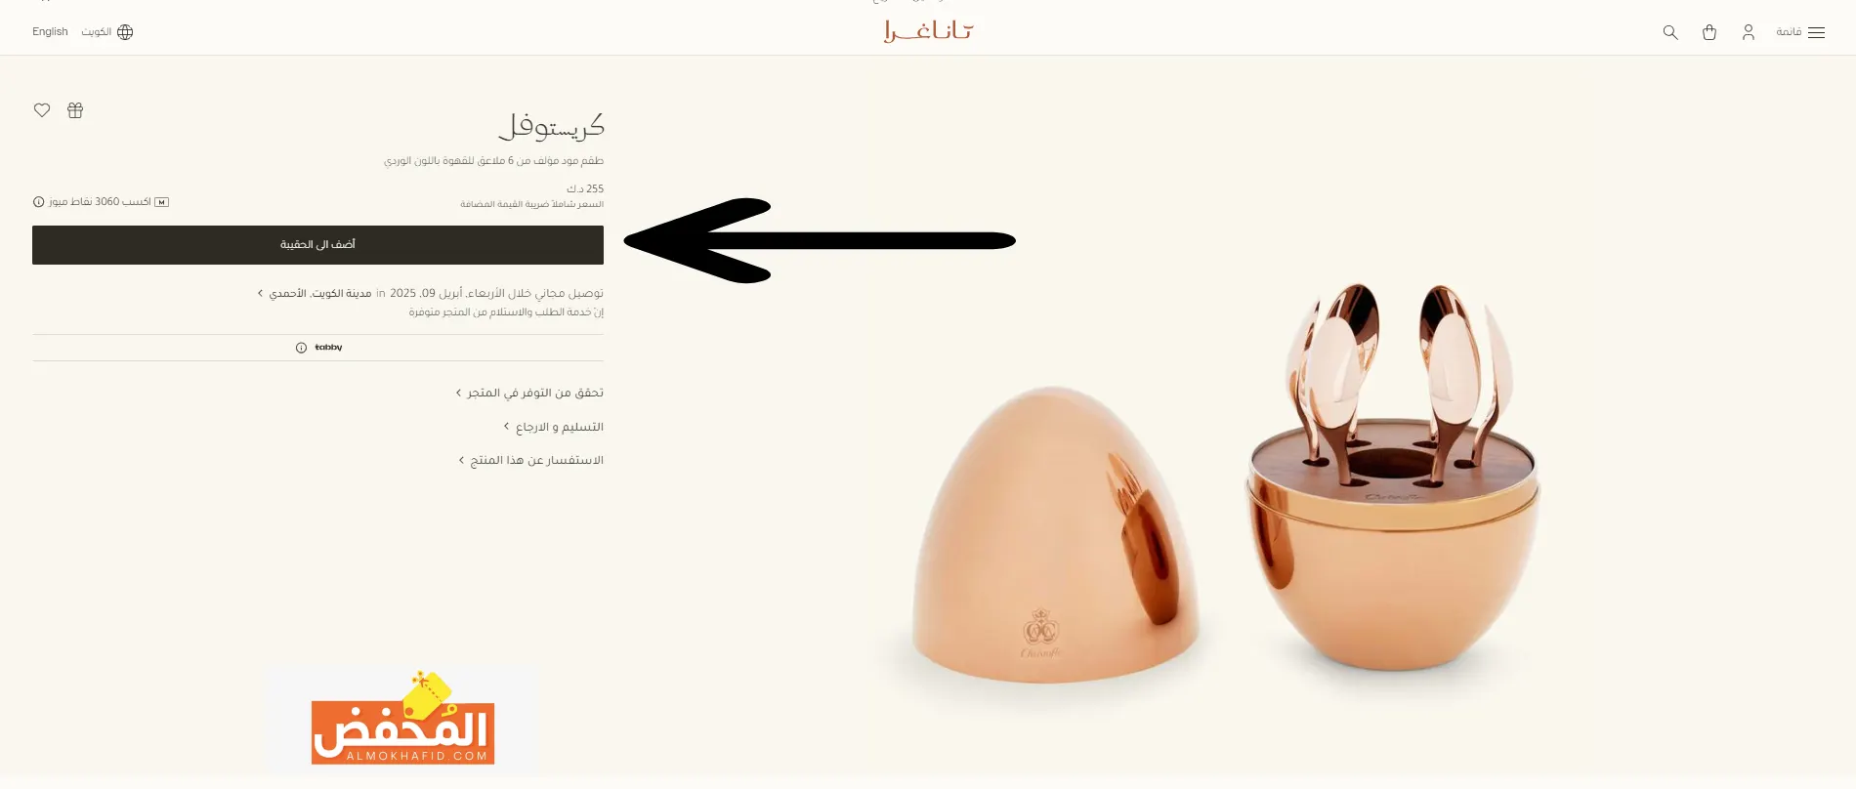This screenshot has width=1856, height=789.
Task: Open the shopping bag icon
Action: [1709, 32]
